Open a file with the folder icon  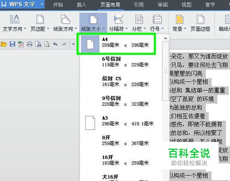click(4, 44)
